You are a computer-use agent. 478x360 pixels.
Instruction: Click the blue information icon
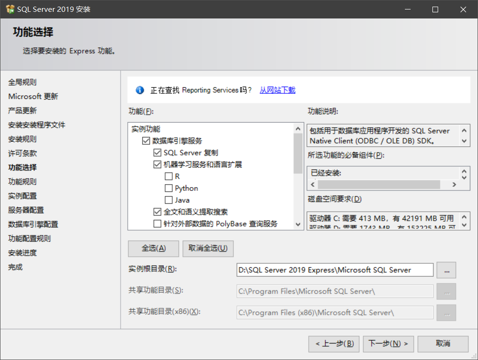pyautogui.click(x=140, y=90)
